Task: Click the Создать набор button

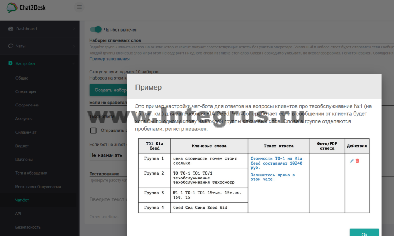Action: pyautogui.click(x=108, y=90)
